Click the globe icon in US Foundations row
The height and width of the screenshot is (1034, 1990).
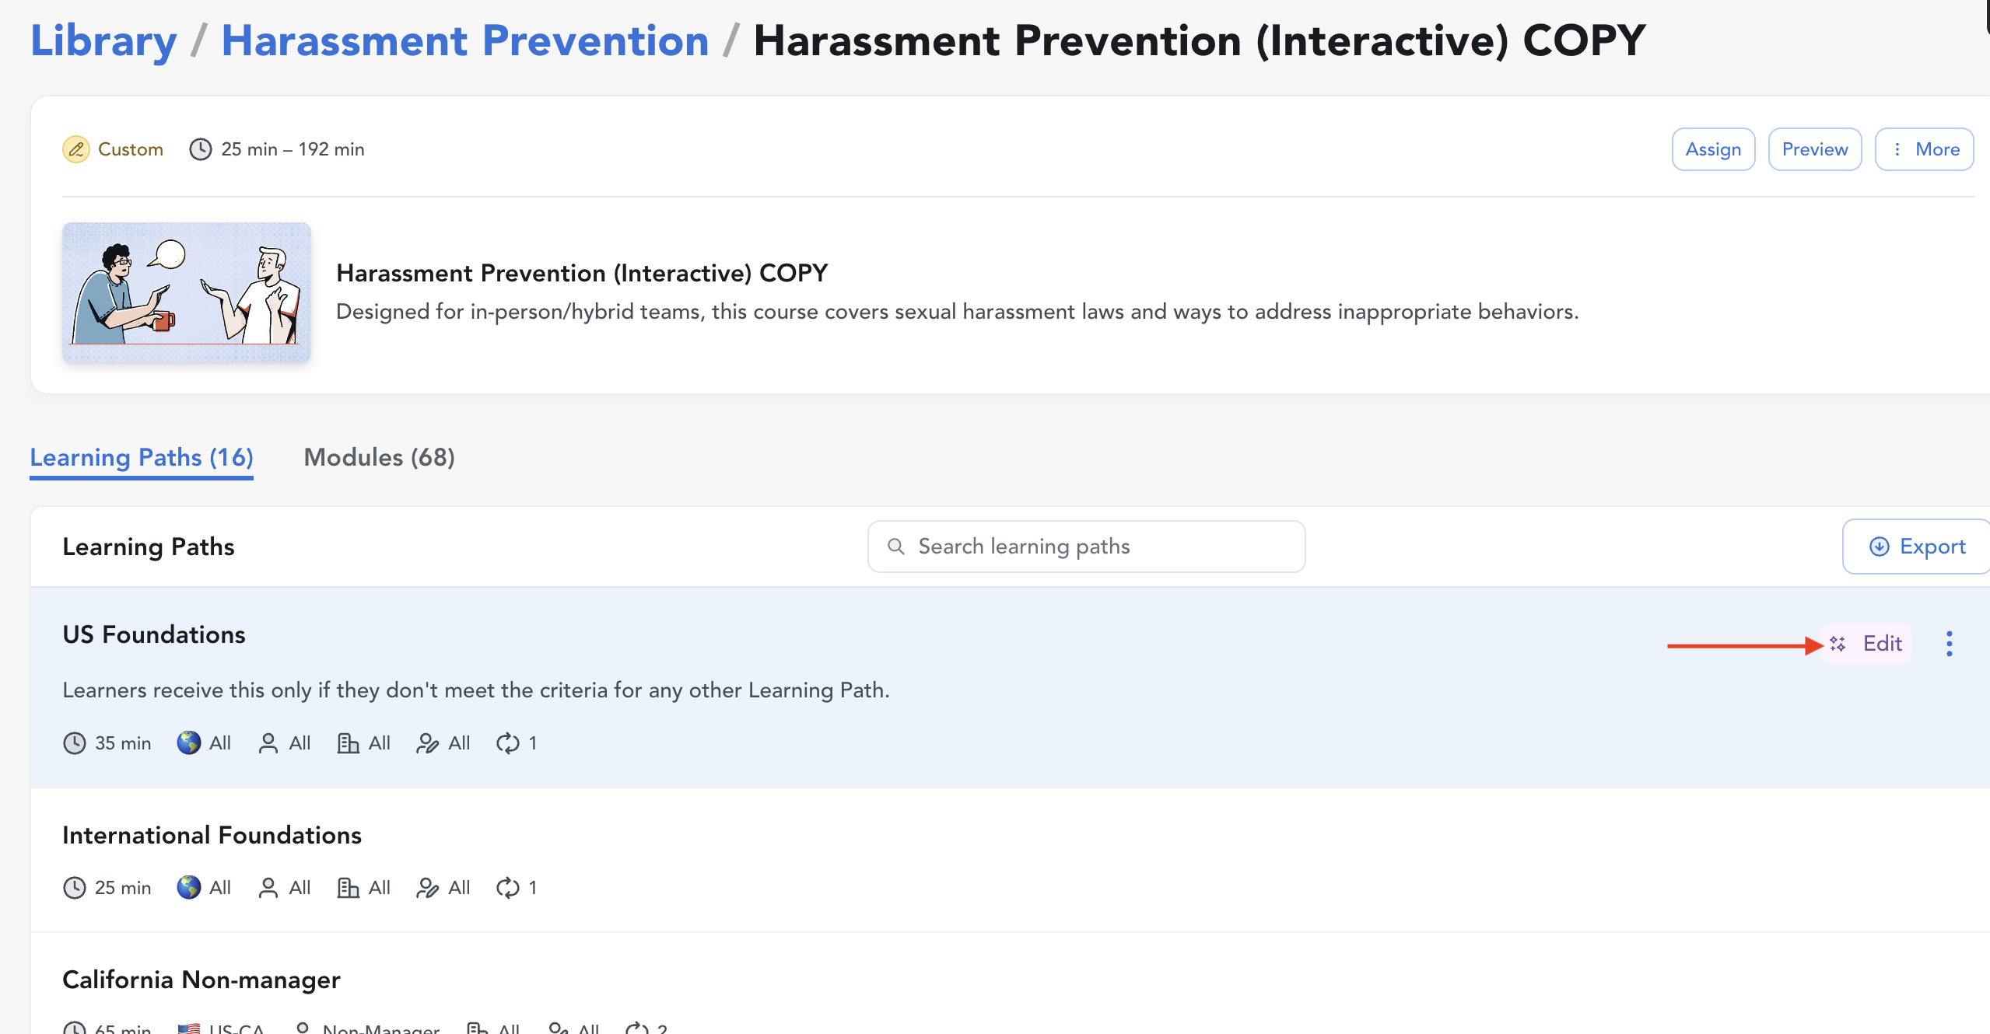coord(188,743)
